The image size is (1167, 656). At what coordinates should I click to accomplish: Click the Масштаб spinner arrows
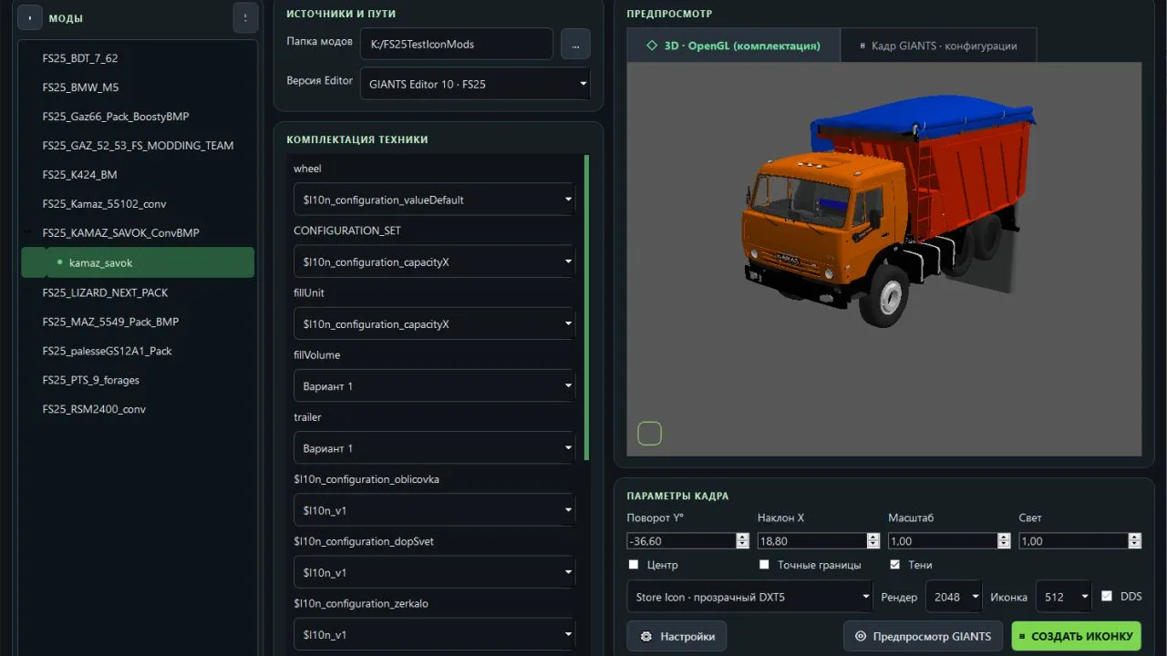1004,540
